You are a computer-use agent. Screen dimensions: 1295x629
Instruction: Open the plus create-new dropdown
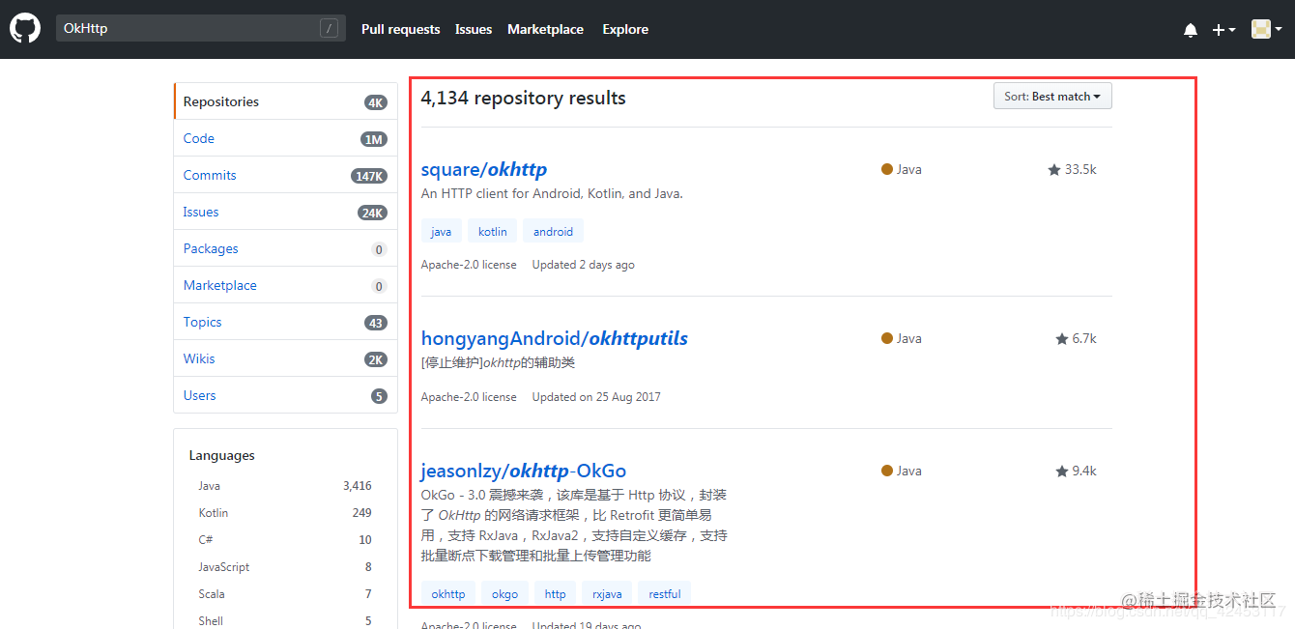[x=1223, y=29]
